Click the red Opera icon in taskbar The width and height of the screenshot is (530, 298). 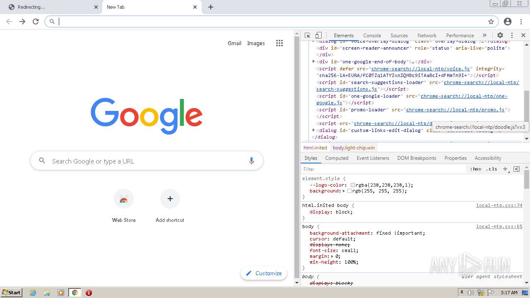tap(89, 293)
